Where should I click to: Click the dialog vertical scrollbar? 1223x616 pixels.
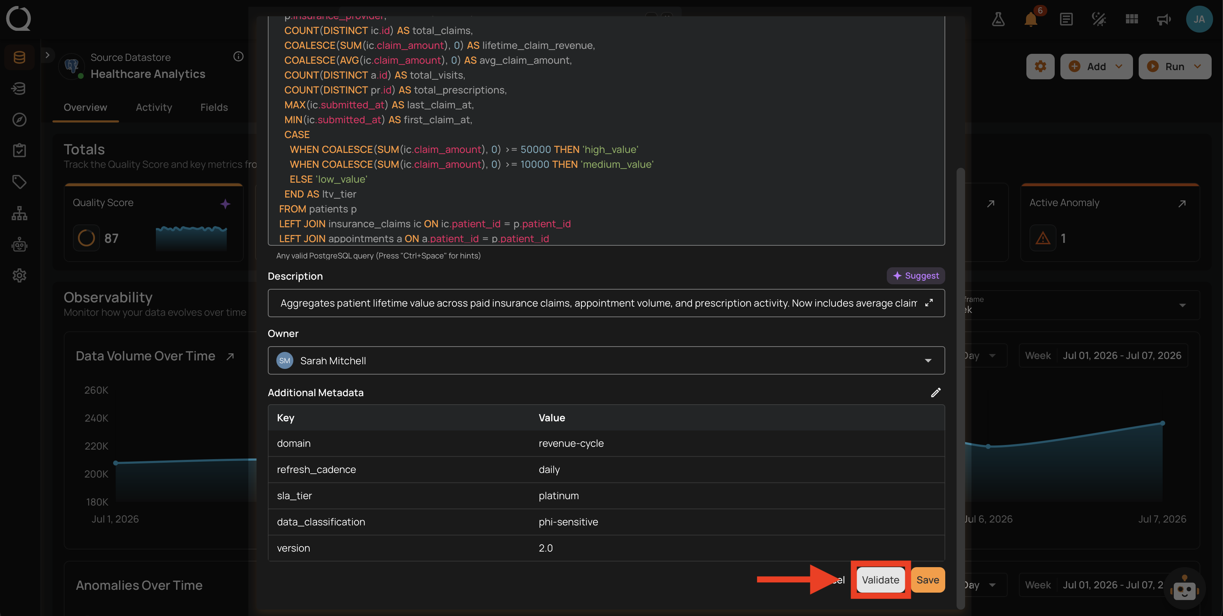pyautogui.click(x=960, y=388)
